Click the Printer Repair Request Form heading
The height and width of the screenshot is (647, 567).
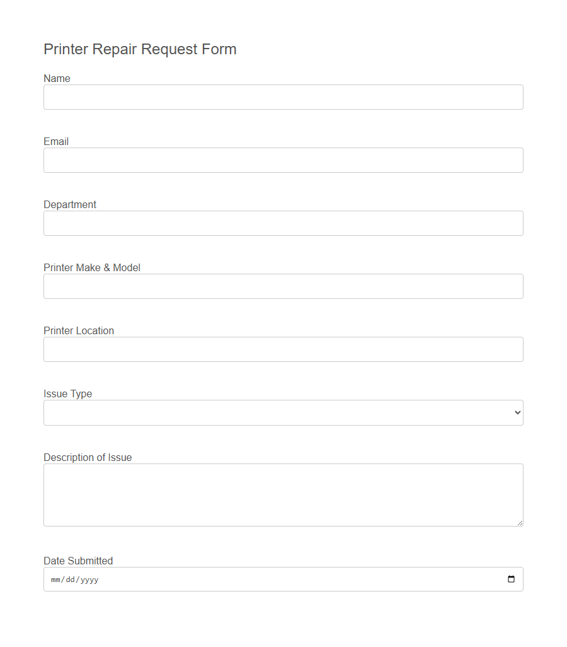(x=140, y=49)
